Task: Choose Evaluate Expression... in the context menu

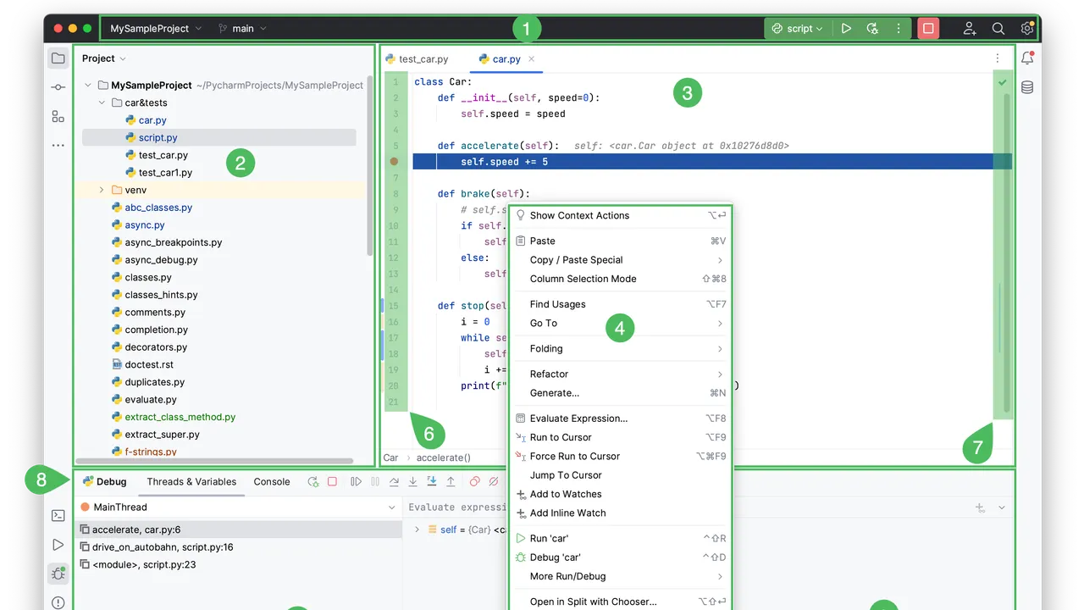Action: pyautogui.click(x=622, y=419)
